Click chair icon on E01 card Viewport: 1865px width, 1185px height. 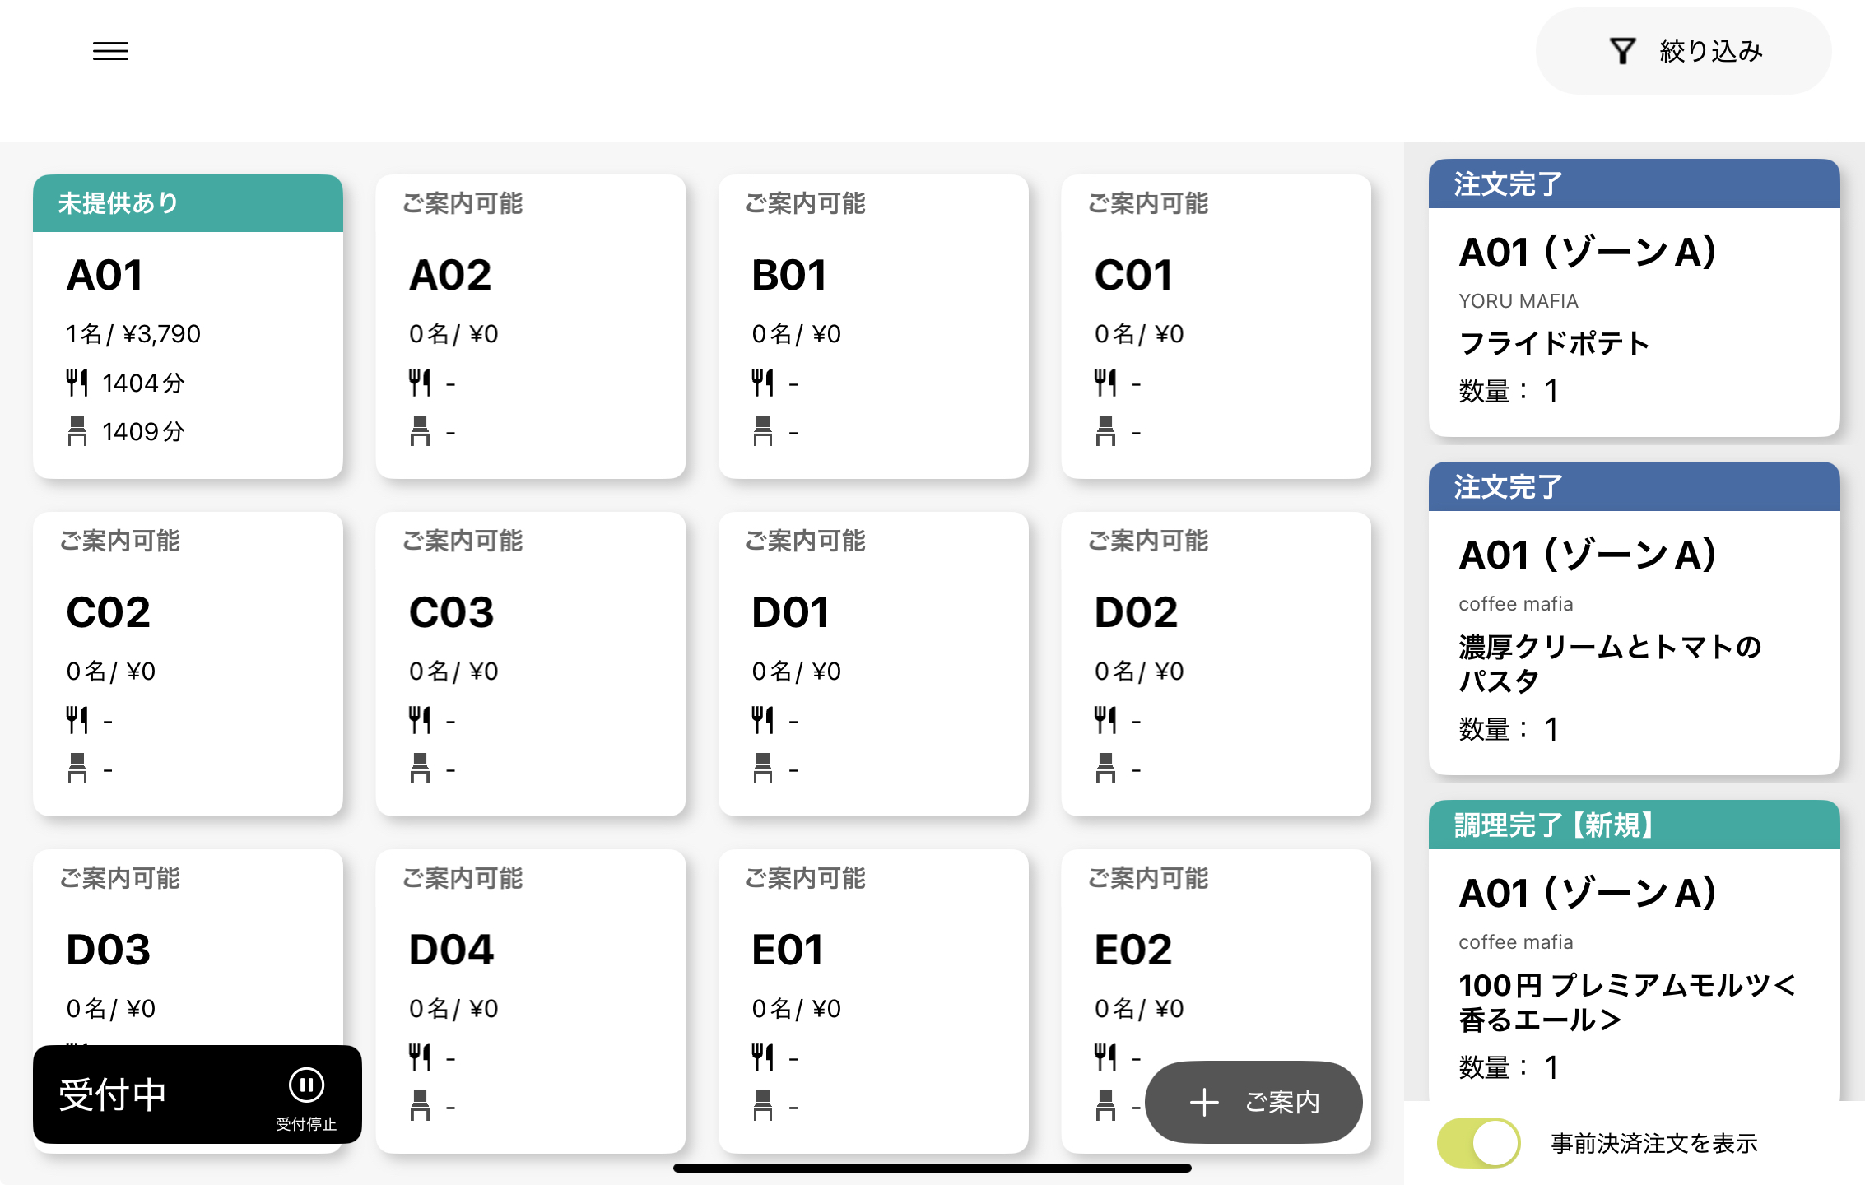pyautogui.click(x=763, y=1106)
